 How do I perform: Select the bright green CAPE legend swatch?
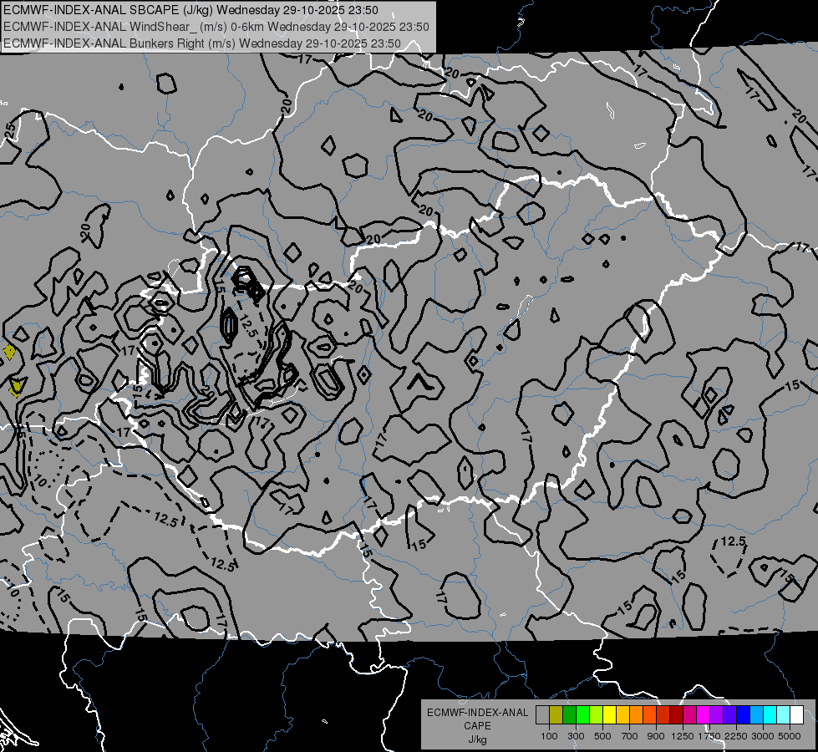click(x=582, y=715)
